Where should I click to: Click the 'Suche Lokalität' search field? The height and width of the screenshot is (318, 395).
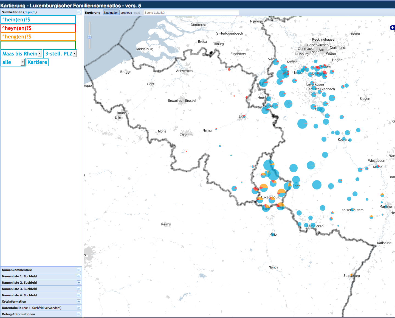191,13
